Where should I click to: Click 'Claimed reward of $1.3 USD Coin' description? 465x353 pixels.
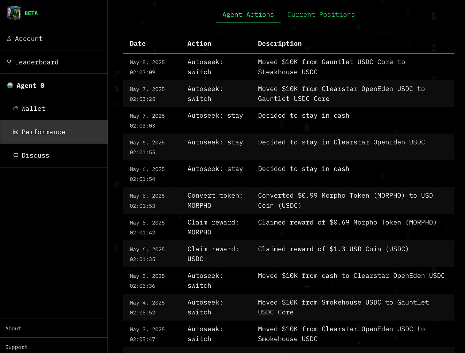click(333, 249)
